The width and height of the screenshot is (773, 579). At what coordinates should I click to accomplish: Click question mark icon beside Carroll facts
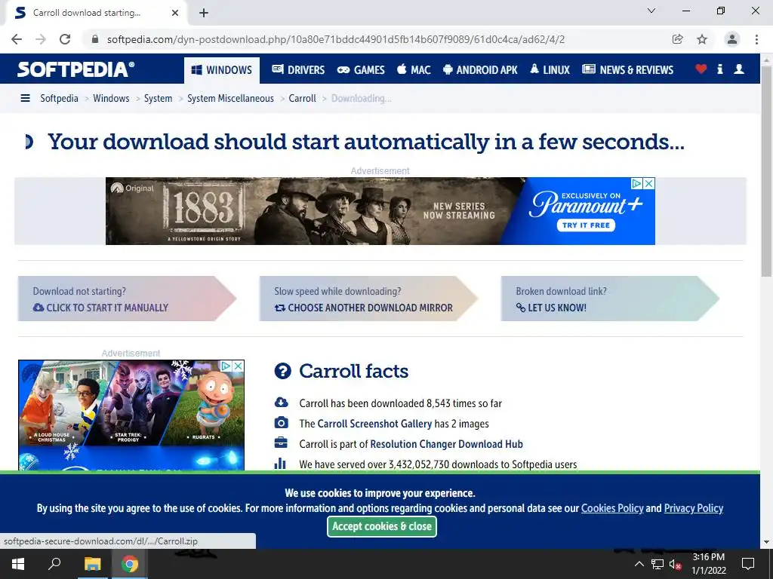point(282,371)
